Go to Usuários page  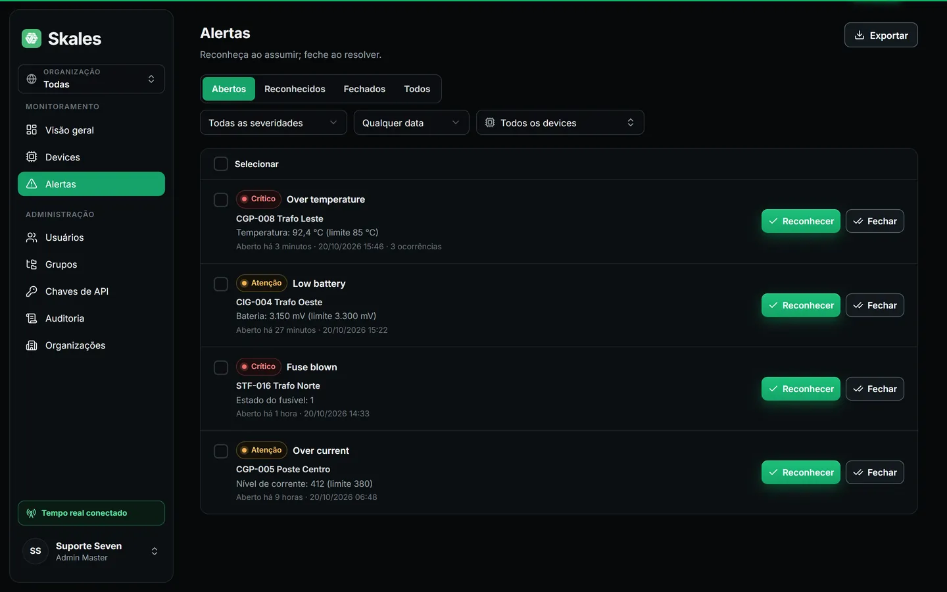(x=91, y=237)
